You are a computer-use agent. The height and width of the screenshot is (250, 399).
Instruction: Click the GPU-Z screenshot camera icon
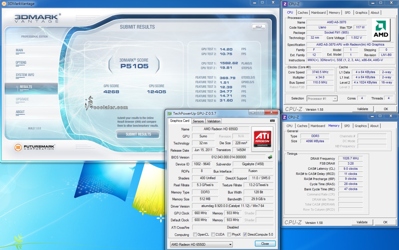pos(272,121)
